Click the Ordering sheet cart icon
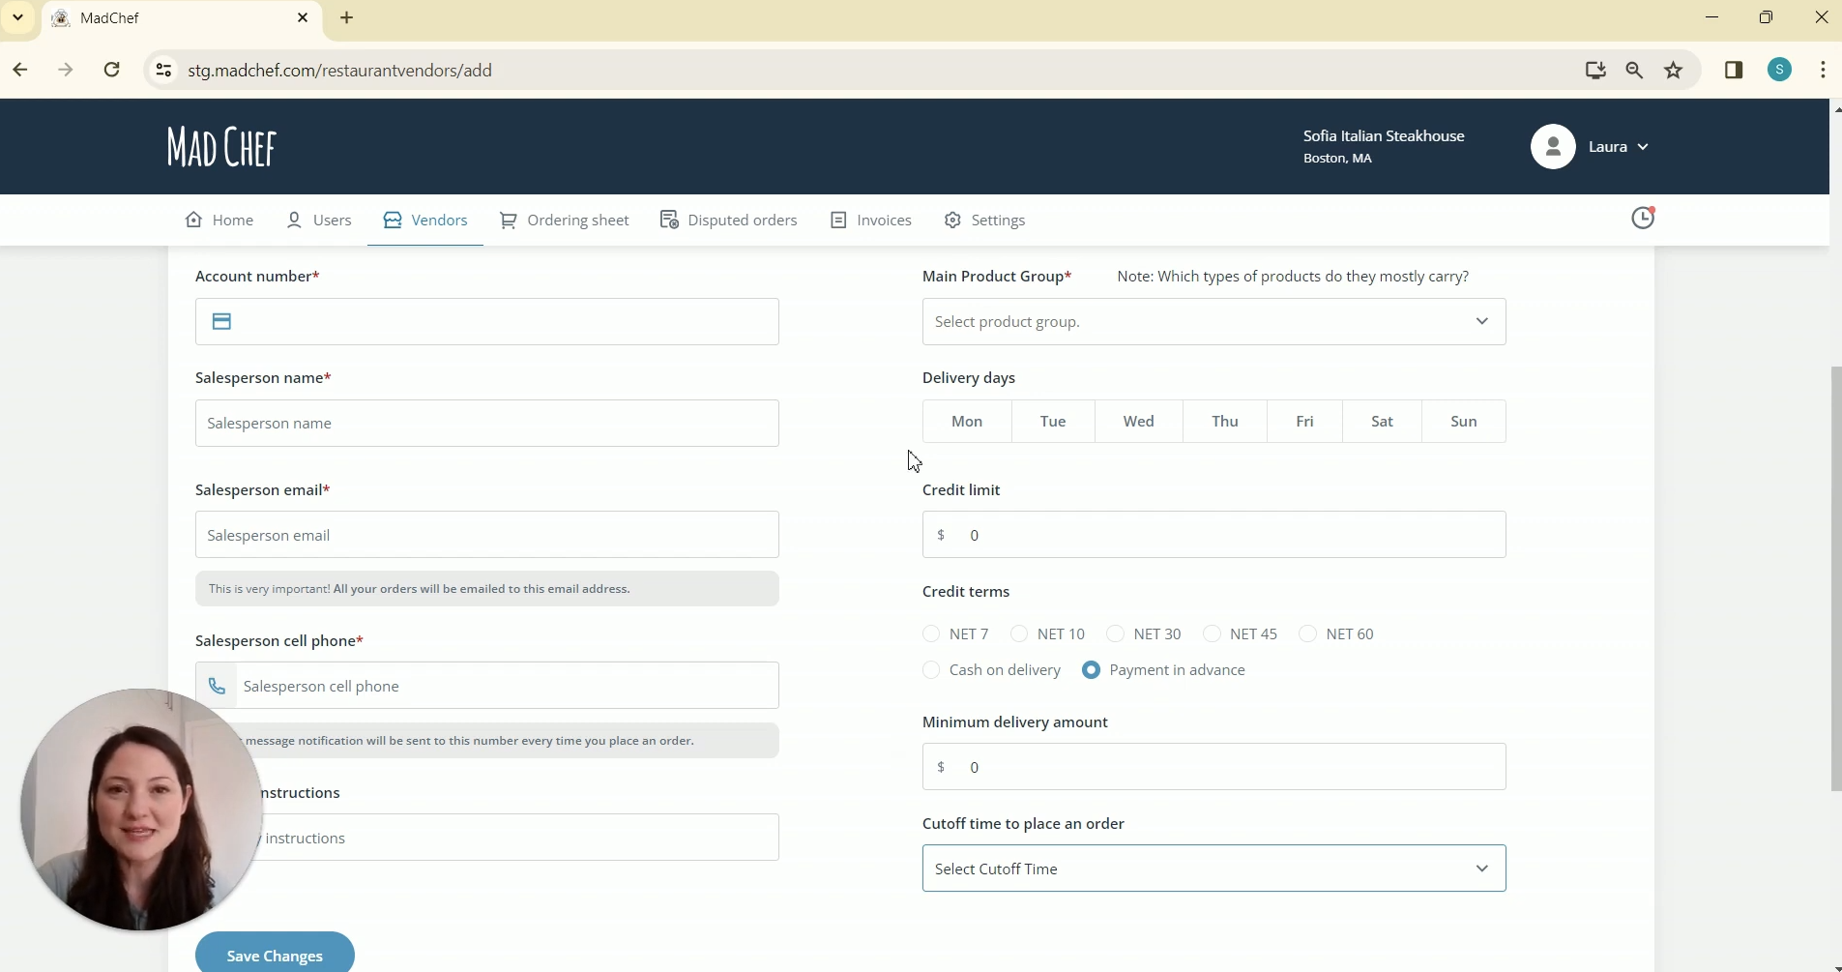 [509, 221]
